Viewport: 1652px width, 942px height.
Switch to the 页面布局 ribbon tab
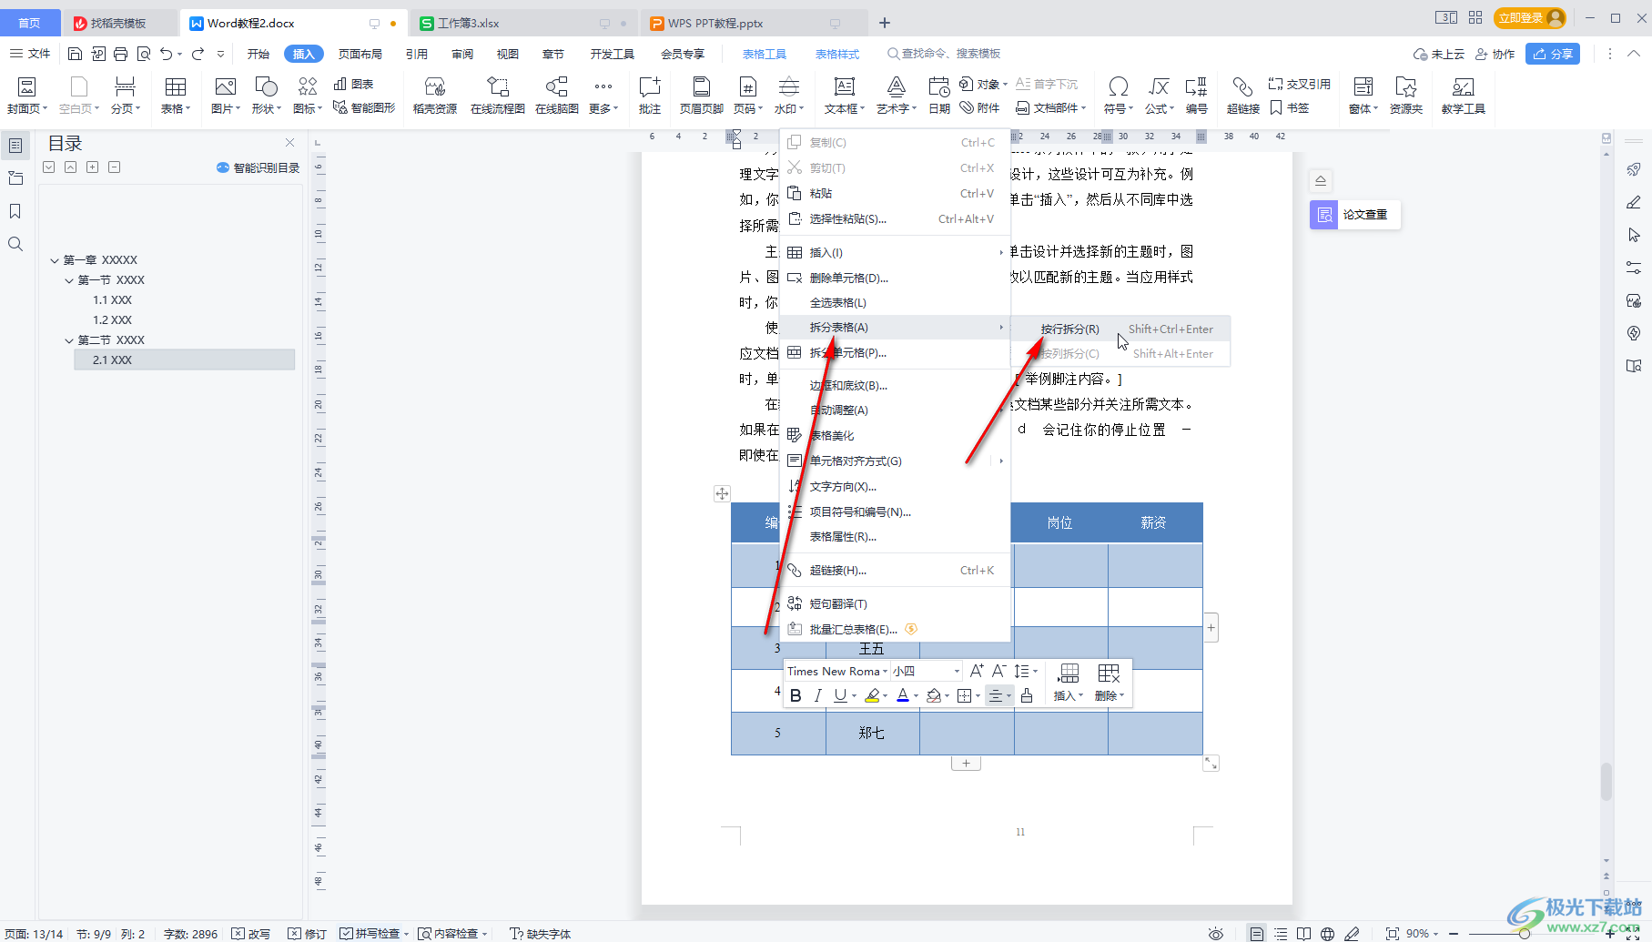360,54
